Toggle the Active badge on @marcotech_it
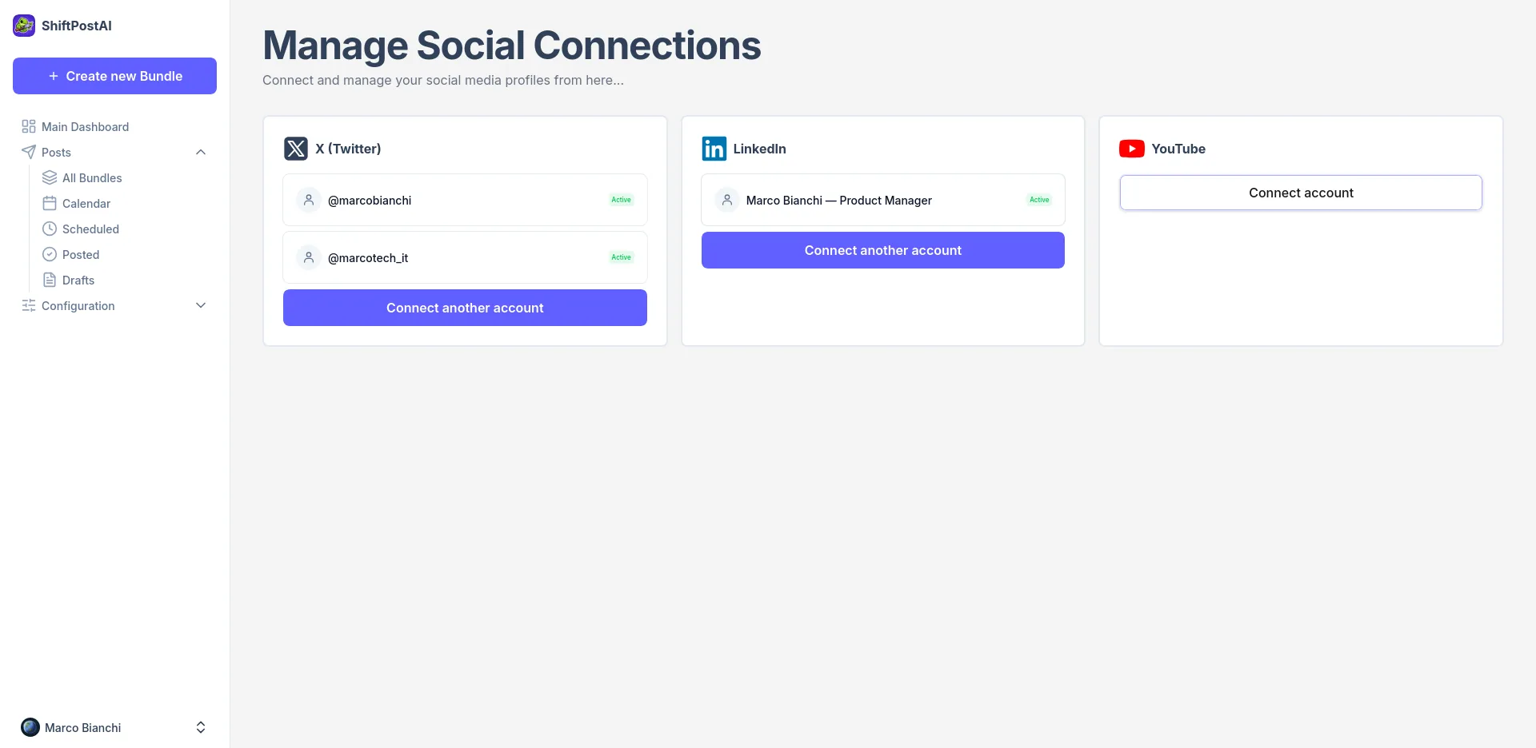 [620, 257]
